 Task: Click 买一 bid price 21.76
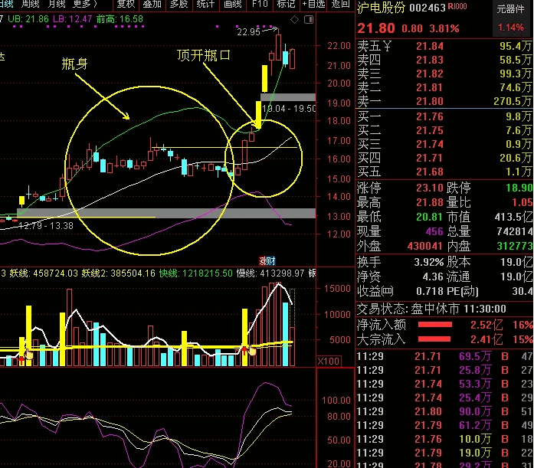click(x=430, y=116)
